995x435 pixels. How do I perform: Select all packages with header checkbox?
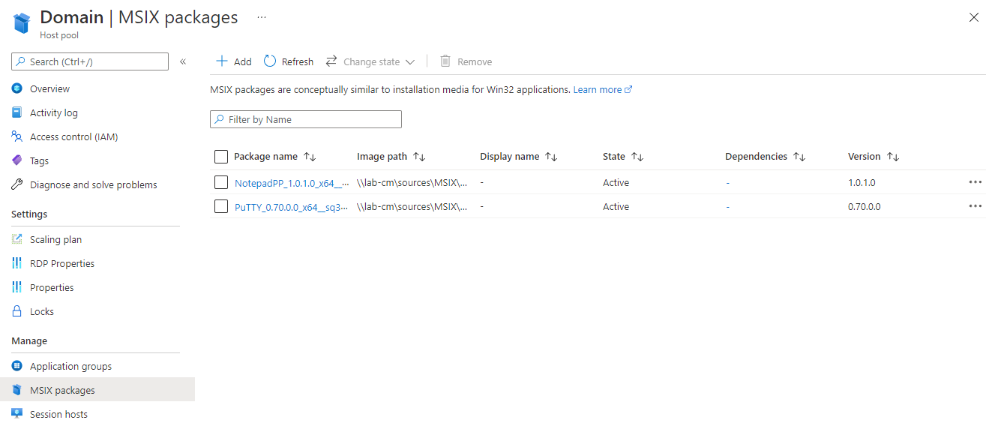pos(220,156)
